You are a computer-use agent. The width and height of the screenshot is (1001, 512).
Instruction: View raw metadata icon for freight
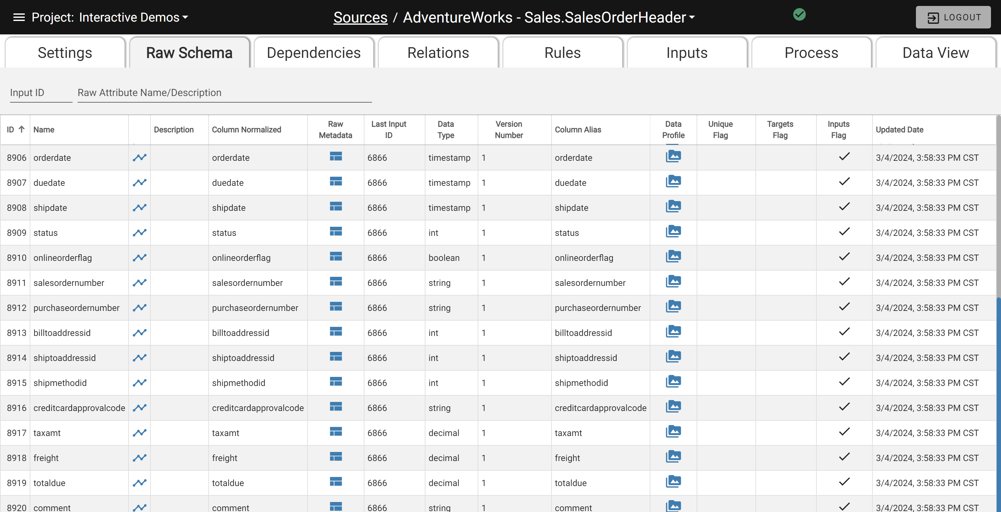336,456
